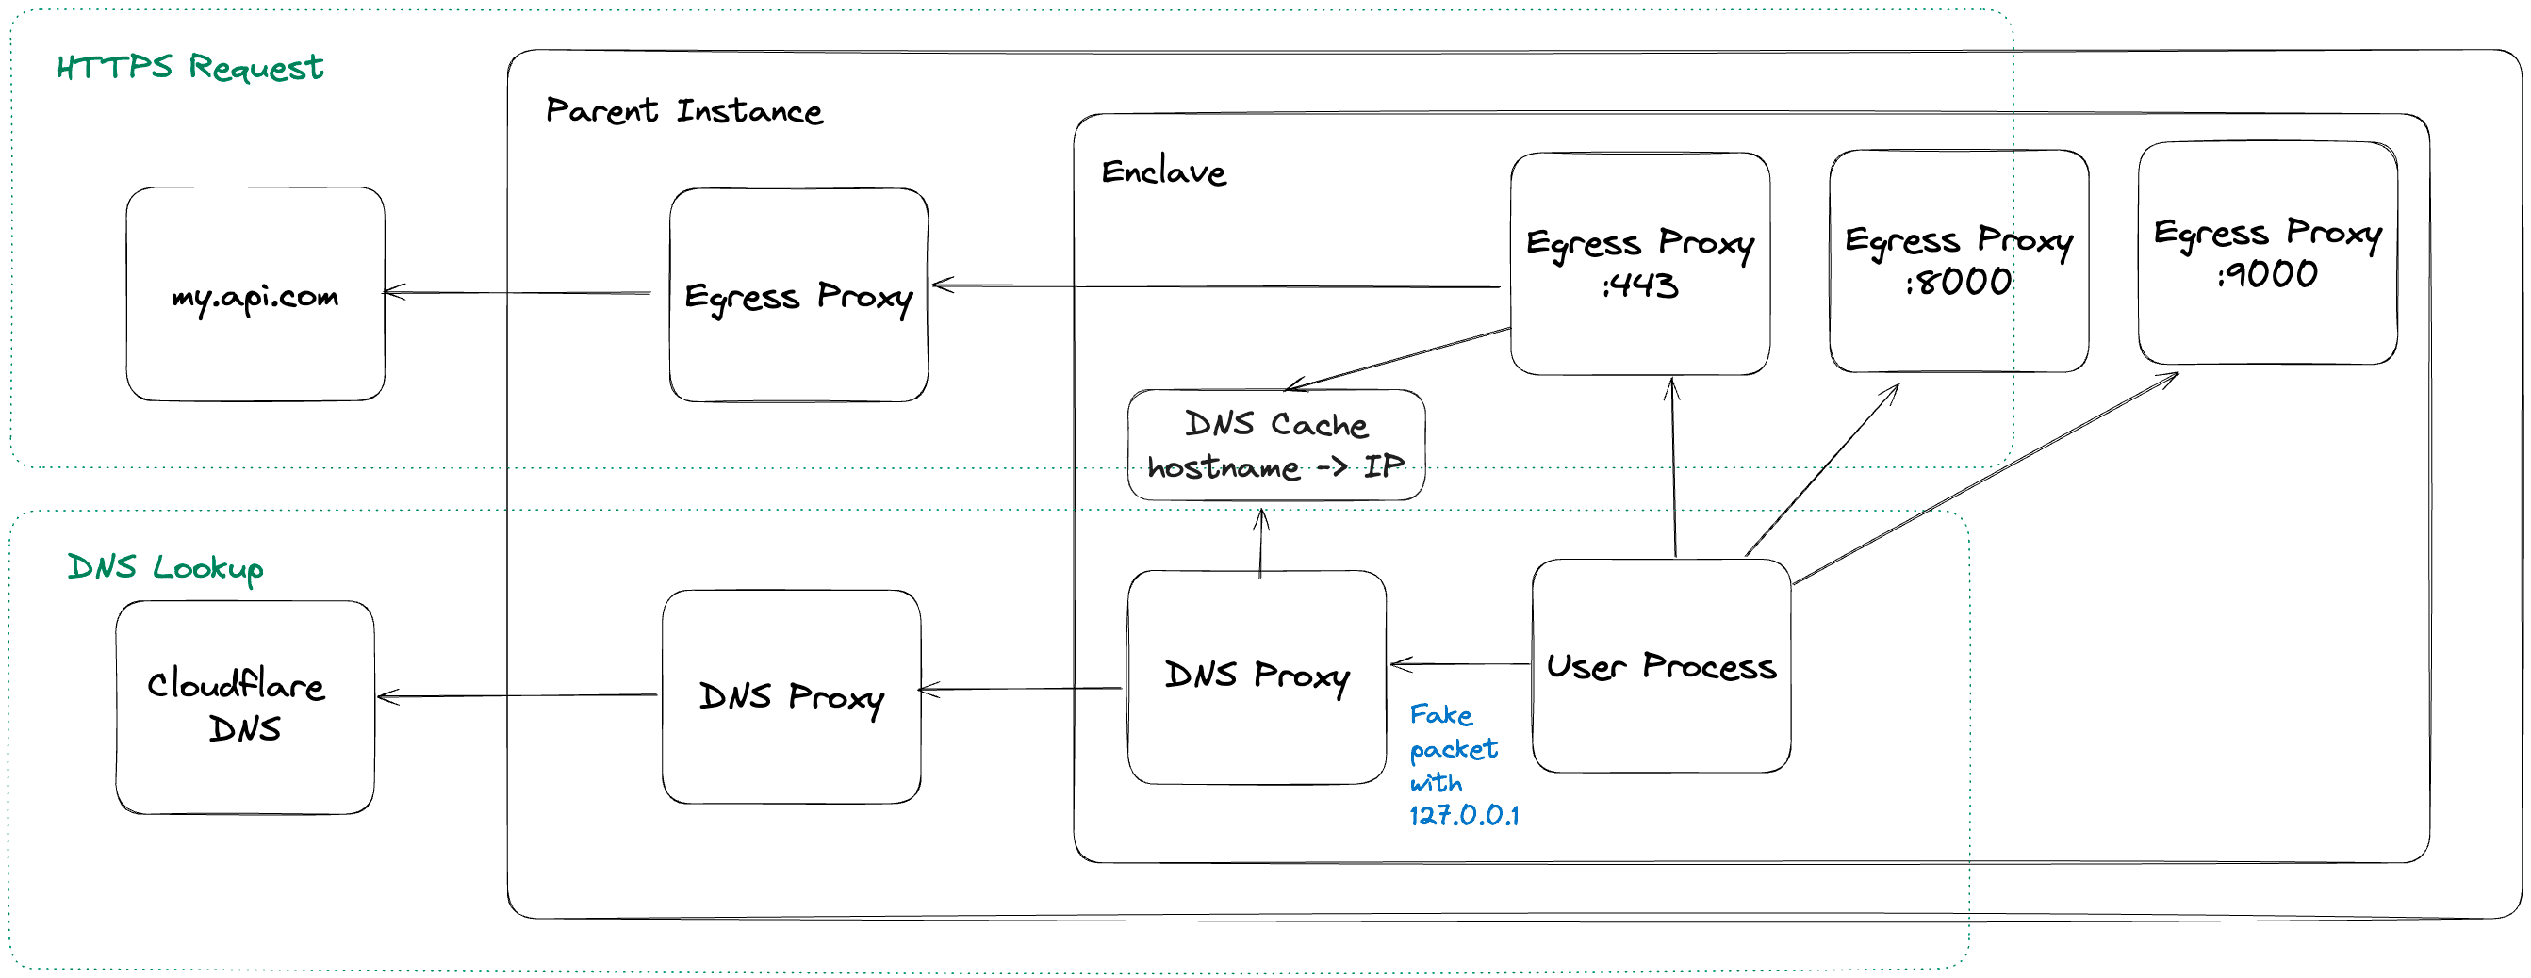This screenshot has height=978, width=2531.
Task: Select the Enclave label text
Action: (1163, 172)
